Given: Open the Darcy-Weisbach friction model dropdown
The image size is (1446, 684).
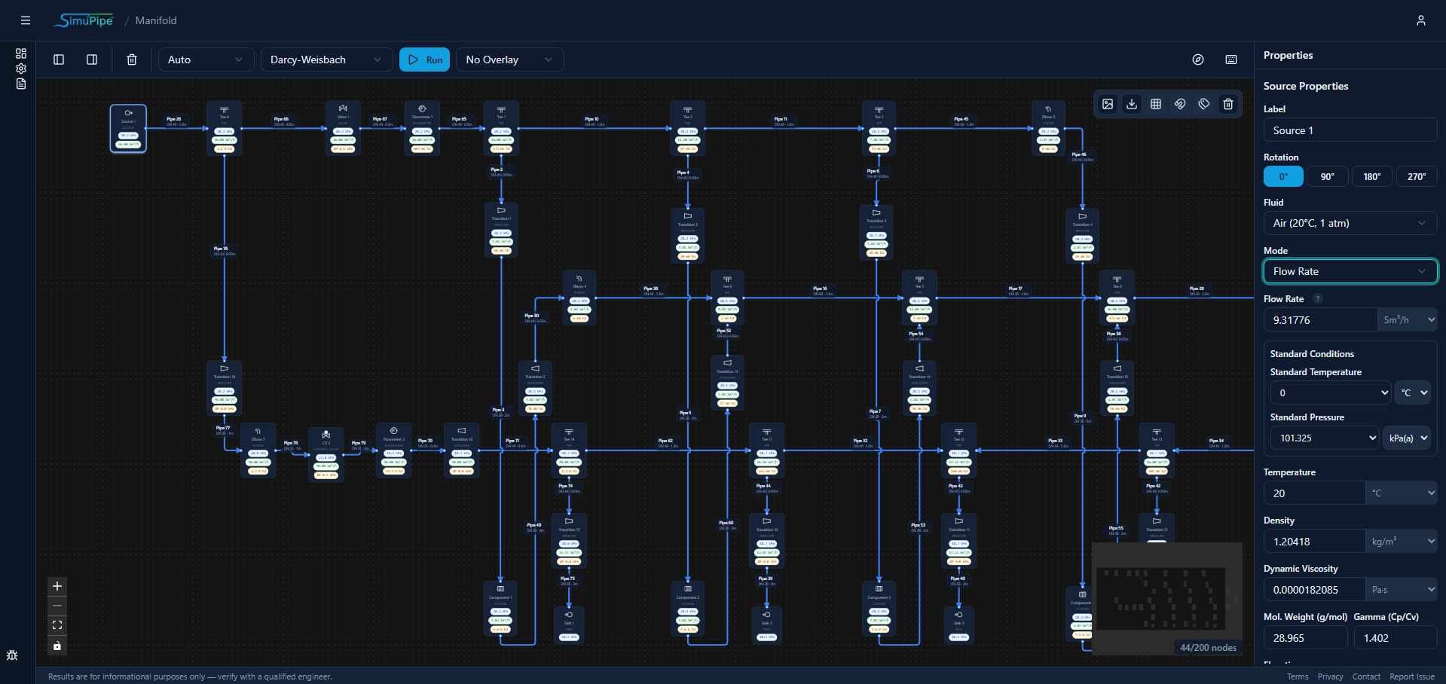Looking at the screenshot, I should click(326, 60).
